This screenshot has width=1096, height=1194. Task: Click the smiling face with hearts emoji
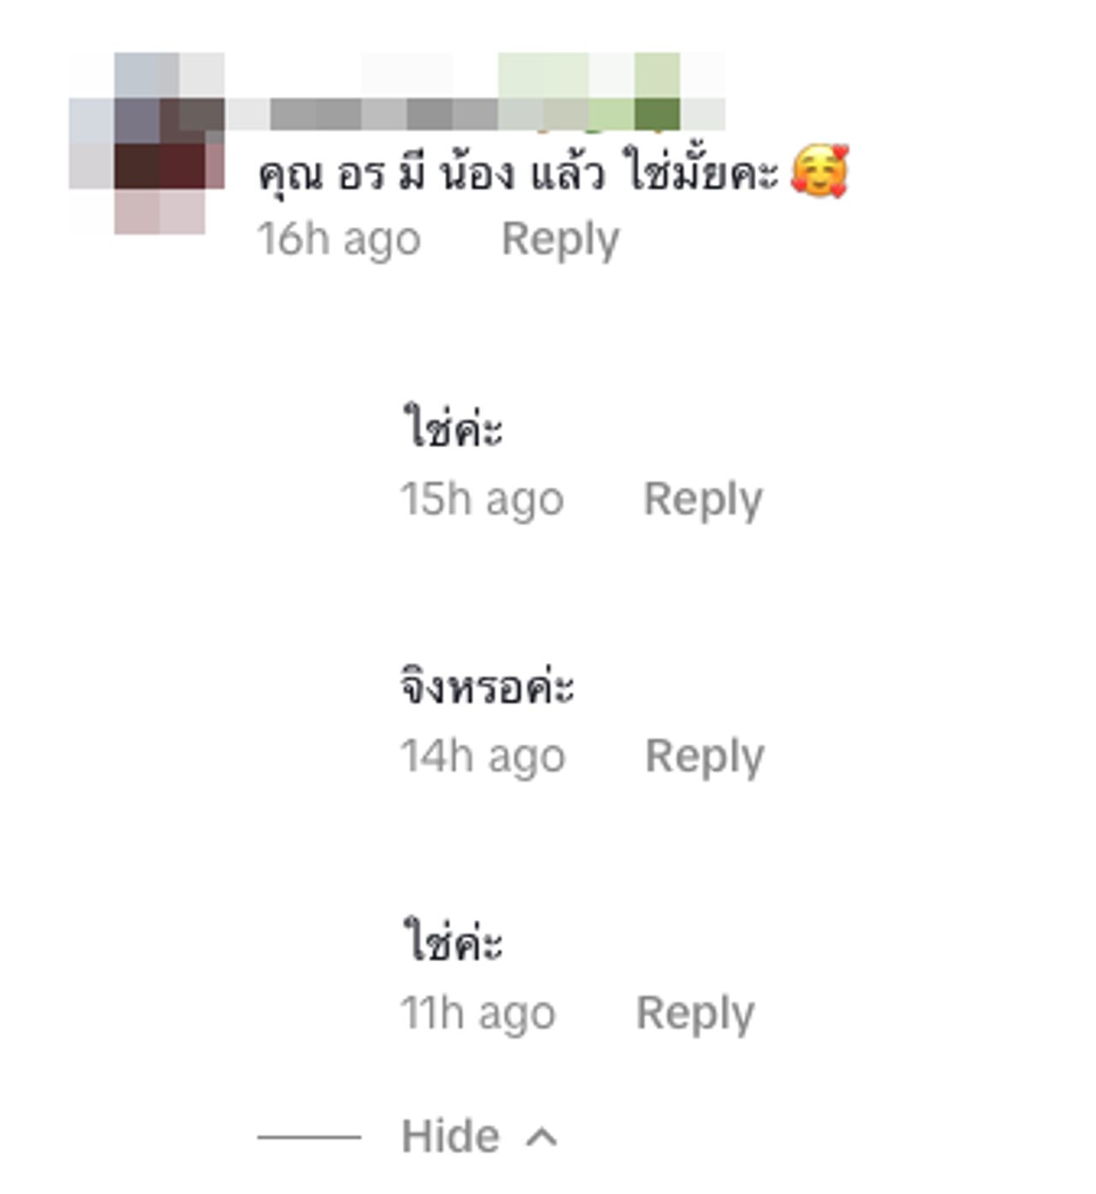[819, 171]
